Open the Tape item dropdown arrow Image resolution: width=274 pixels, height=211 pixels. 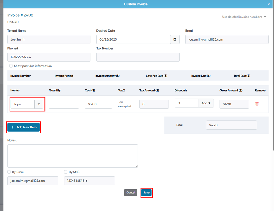click(39, 104)
